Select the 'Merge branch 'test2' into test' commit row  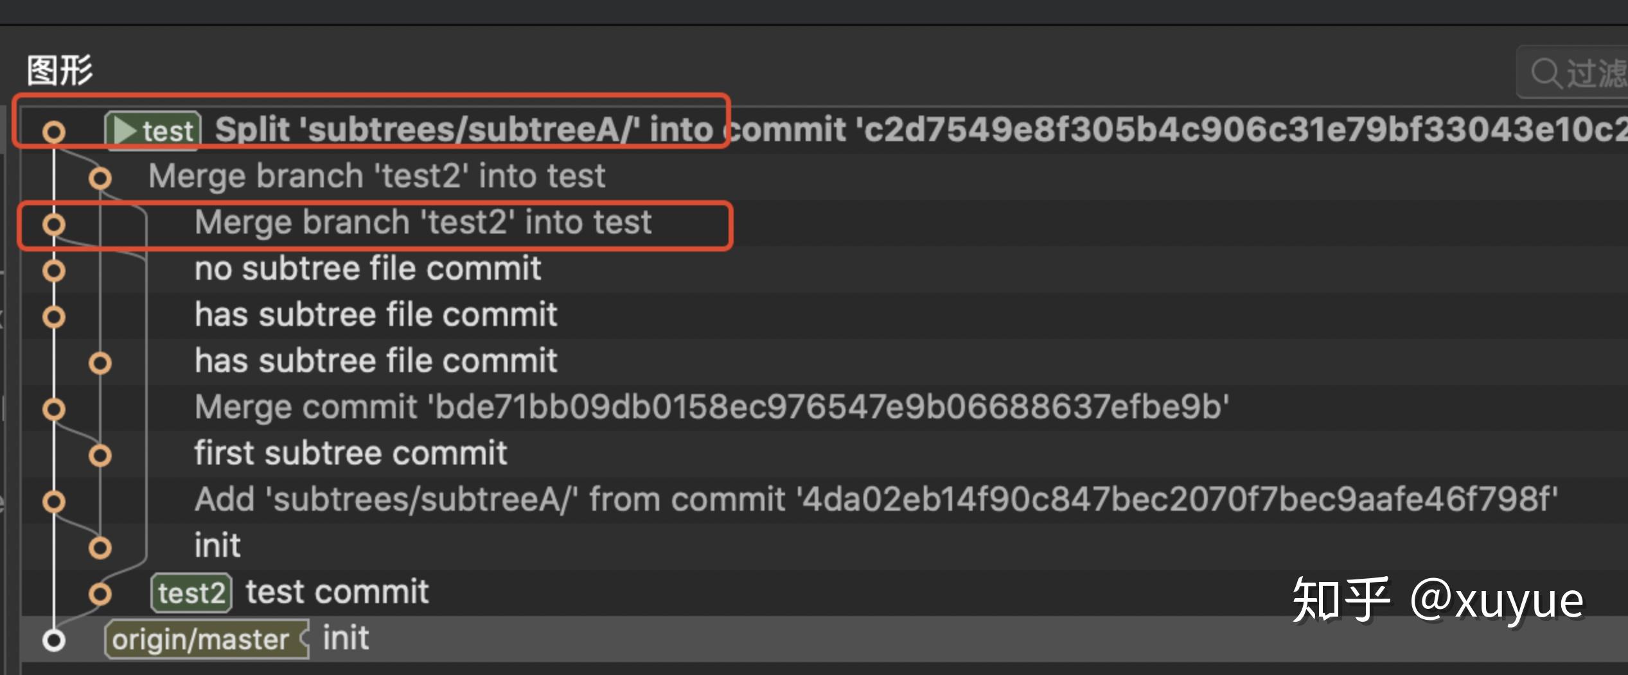tap(424, 223)
